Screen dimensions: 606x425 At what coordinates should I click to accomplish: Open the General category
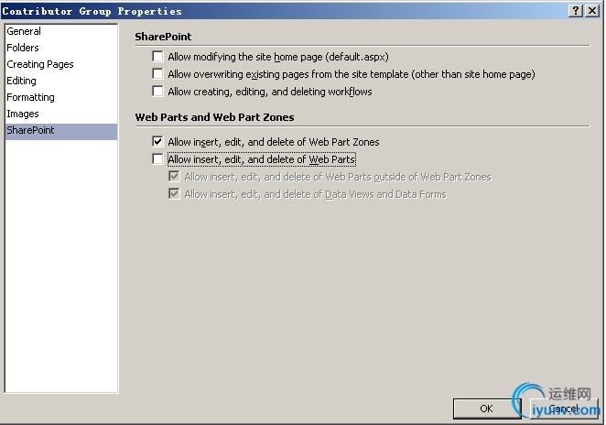click(x=61, y=31)
